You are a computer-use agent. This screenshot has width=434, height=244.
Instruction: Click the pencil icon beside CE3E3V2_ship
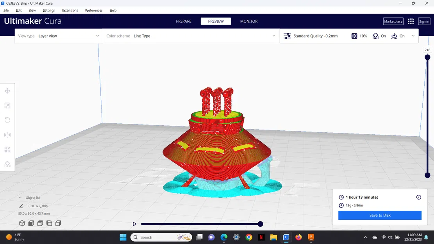21,206
